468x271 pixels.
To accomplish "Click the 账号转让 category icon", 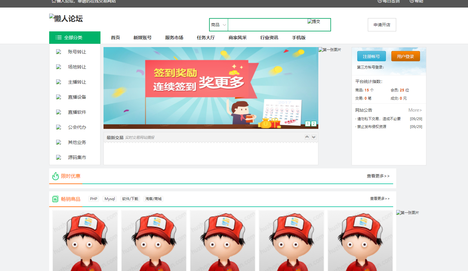I will [x=59, y=52].
